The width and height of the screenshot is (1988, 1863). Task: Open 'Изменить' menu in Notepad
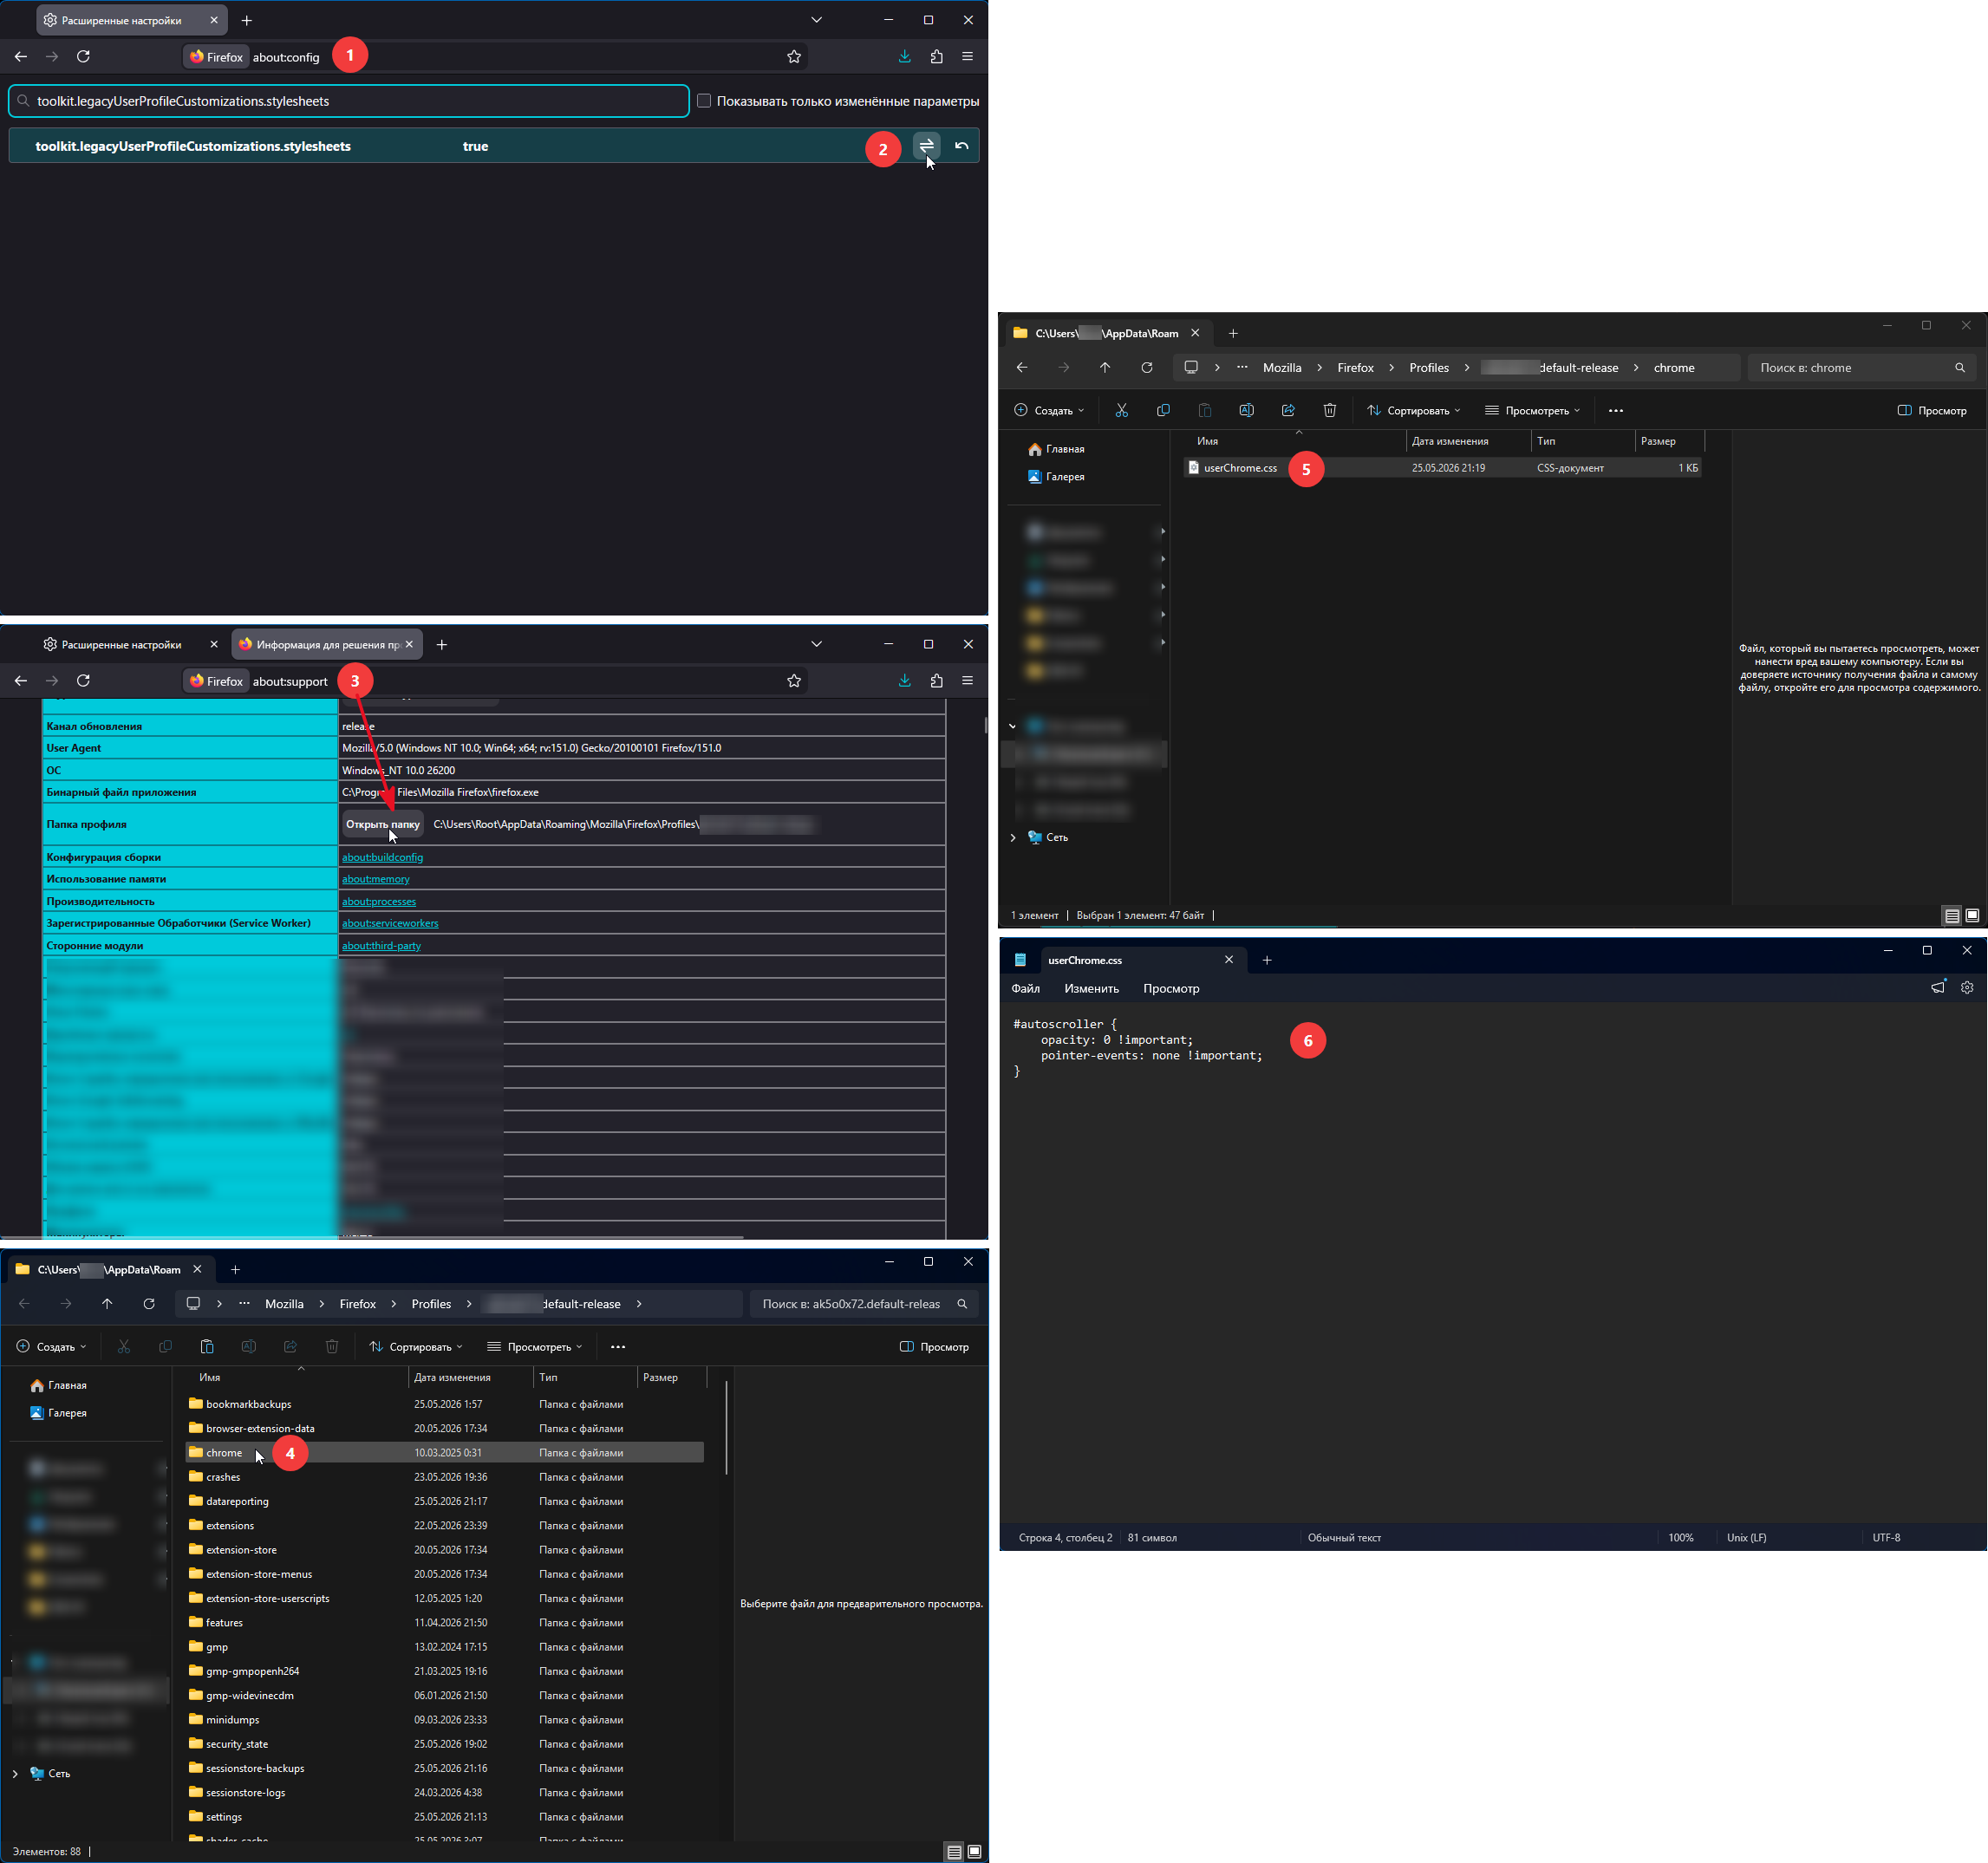pos(1091,989)
